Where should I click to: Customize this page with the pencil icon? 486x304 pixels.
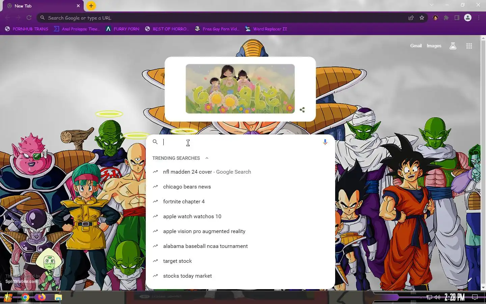470,279
